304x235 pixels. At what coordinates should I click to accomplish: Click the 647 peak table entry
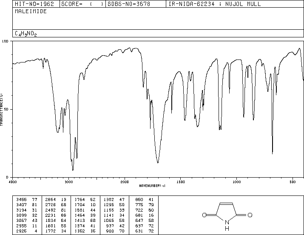tap(145, 221)
